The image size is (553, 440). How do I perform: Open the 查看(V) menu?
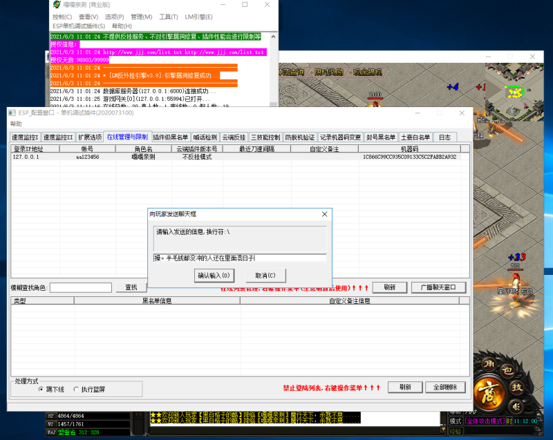click(x=88, y=17)
